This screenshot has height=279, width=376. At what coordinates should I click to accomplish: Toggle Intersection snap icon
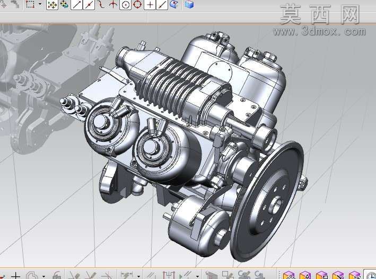click(113, 4)
